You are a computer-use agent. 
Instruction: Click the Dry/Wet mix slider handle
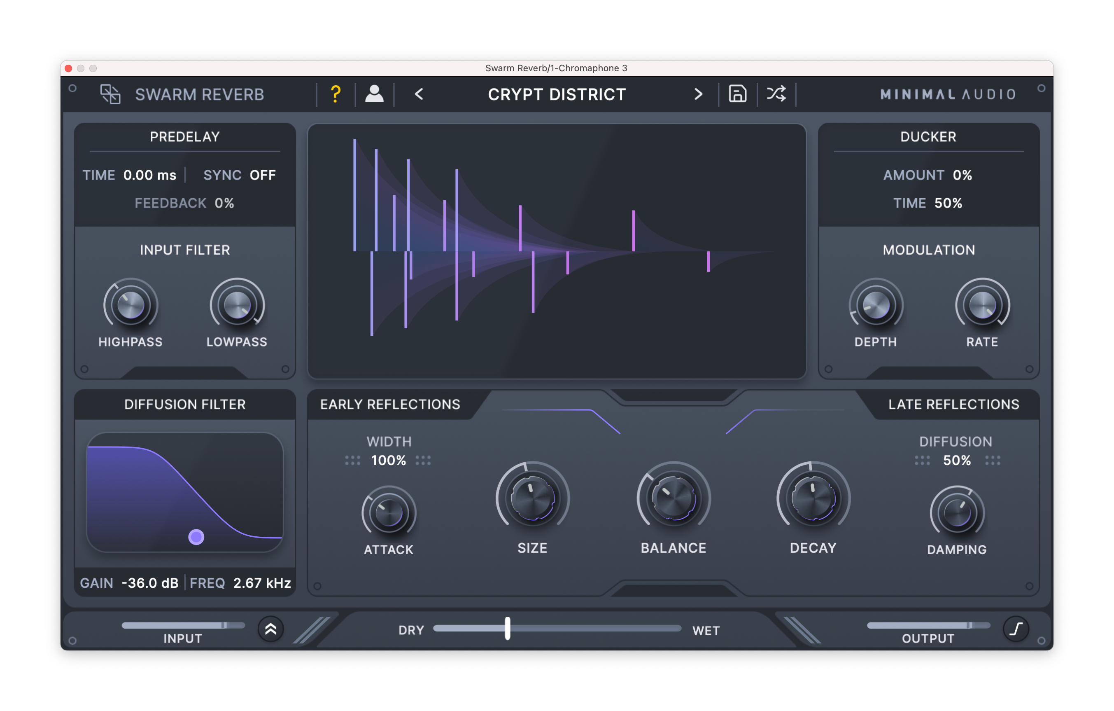[508, 629]
